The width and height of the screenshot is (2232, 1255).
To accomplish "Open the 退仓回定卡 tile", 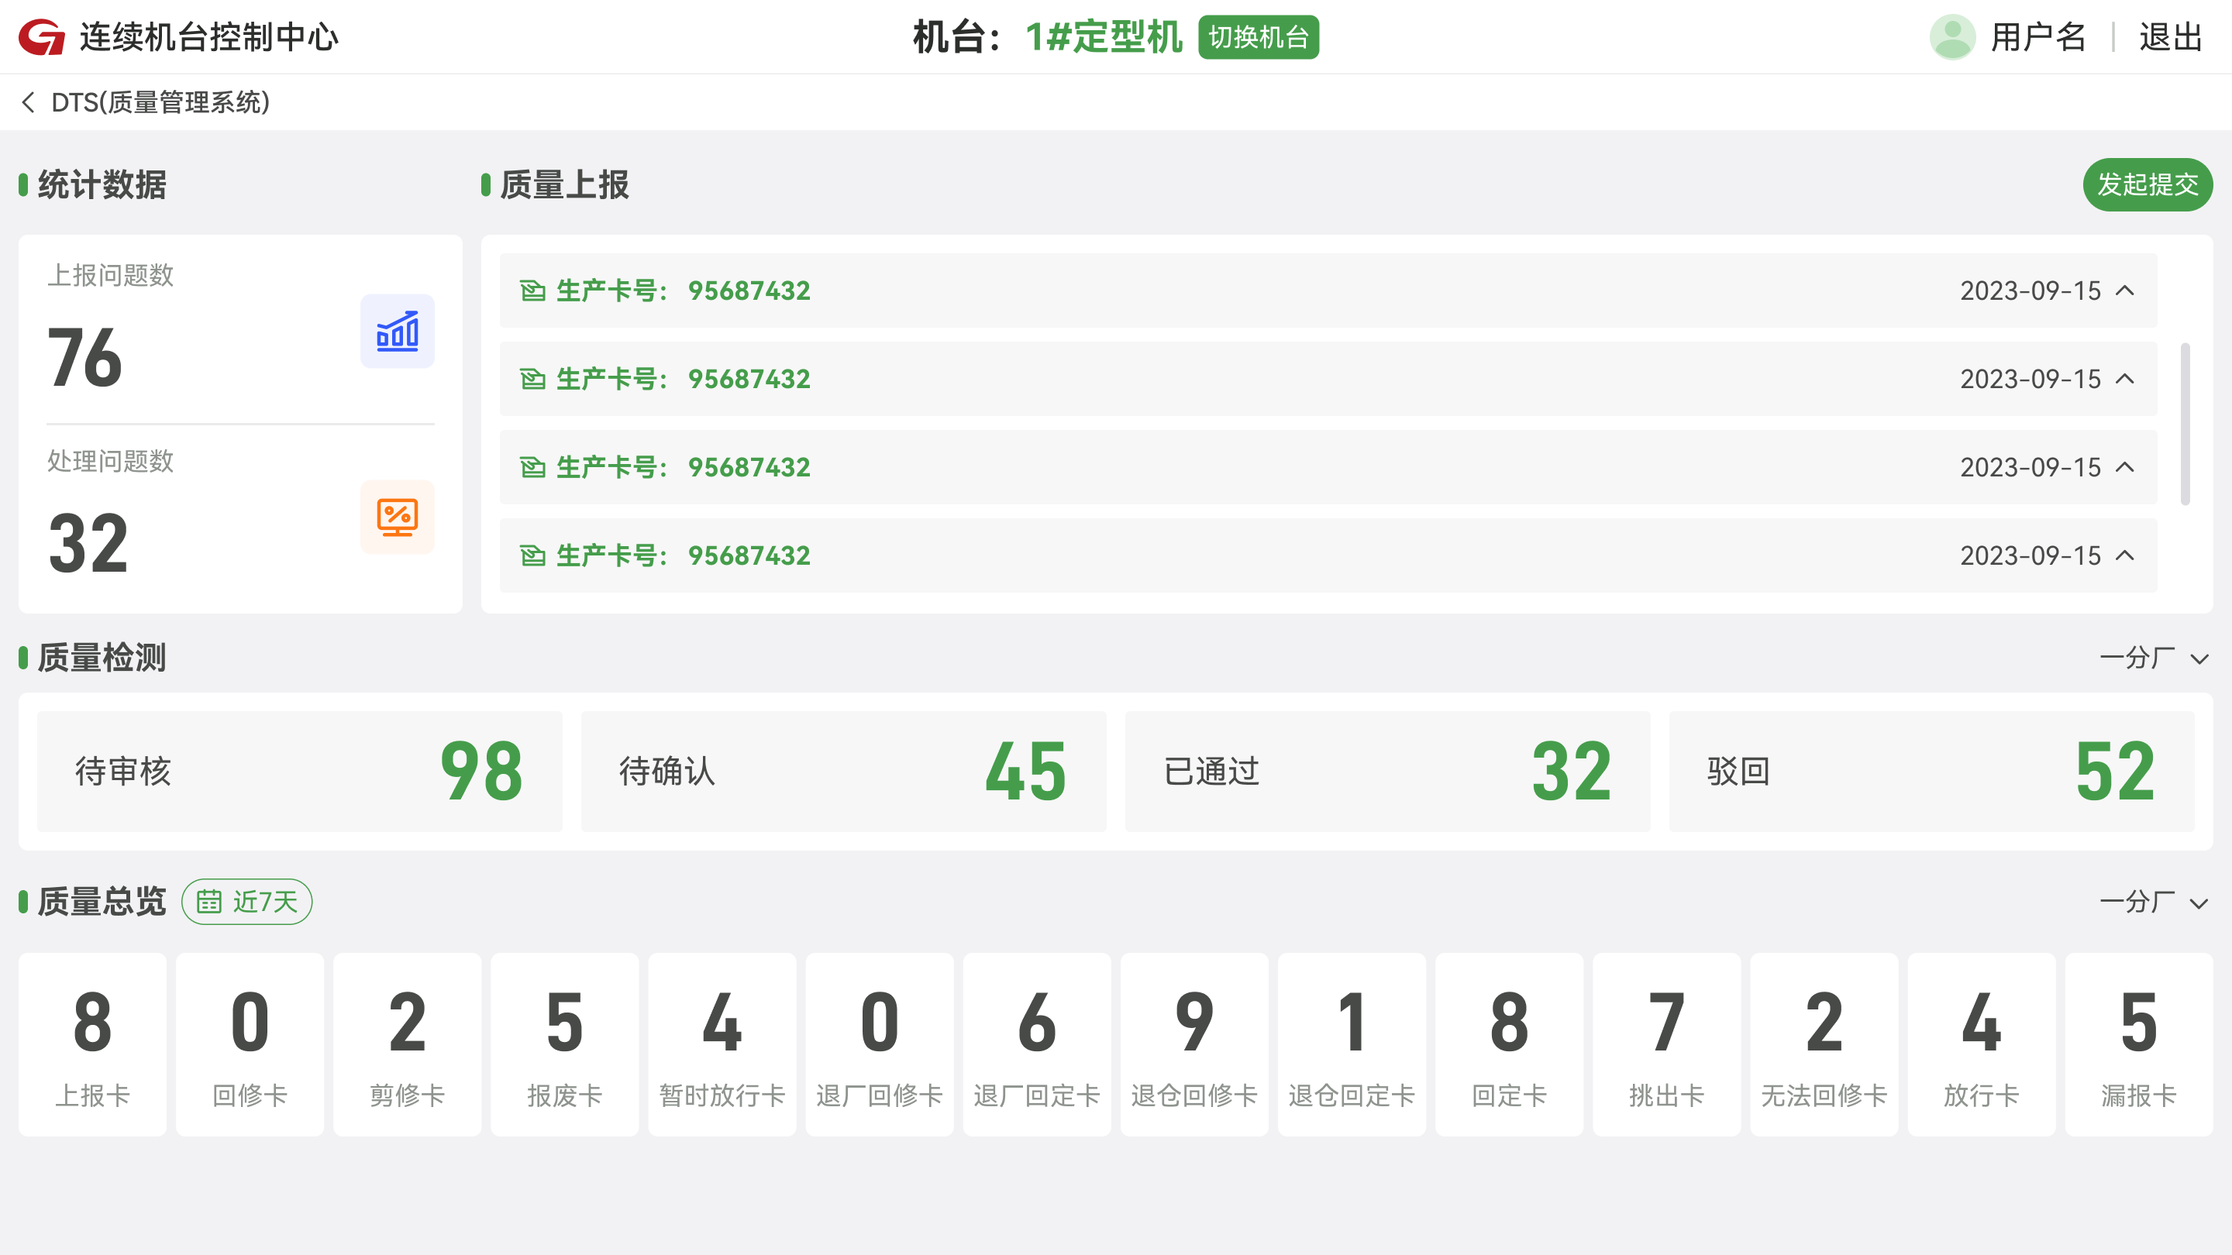I will tap(1352, 1044).
